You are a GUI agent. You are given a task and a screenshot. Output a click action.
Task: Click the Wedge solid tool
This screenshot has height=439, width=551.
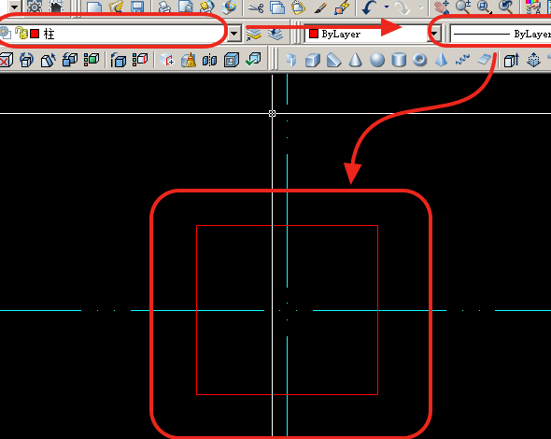[x=333, y=60]
